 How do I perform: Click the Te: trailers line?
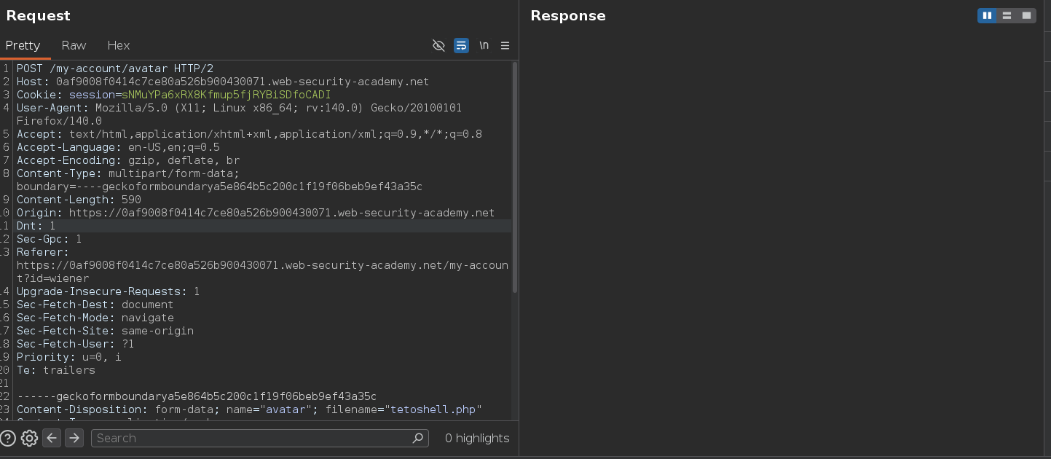[55, 370]
